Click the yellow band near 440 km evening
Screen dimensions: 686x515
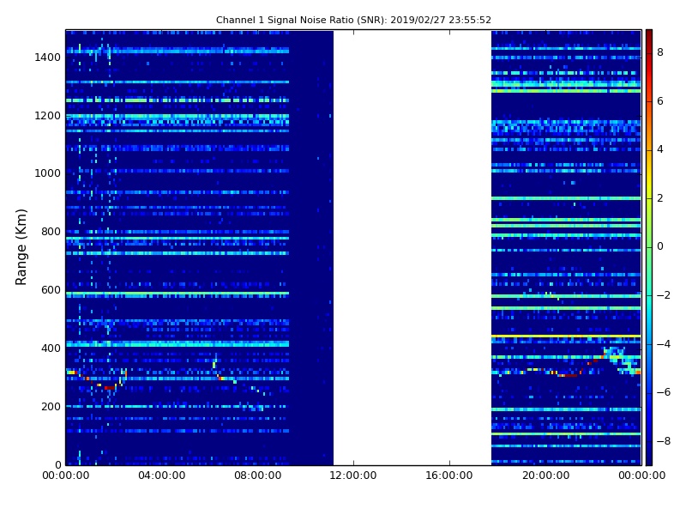(x=566, y=336)
